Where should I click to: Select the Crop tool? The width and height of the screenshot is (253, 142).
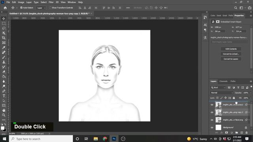[4, 38]
